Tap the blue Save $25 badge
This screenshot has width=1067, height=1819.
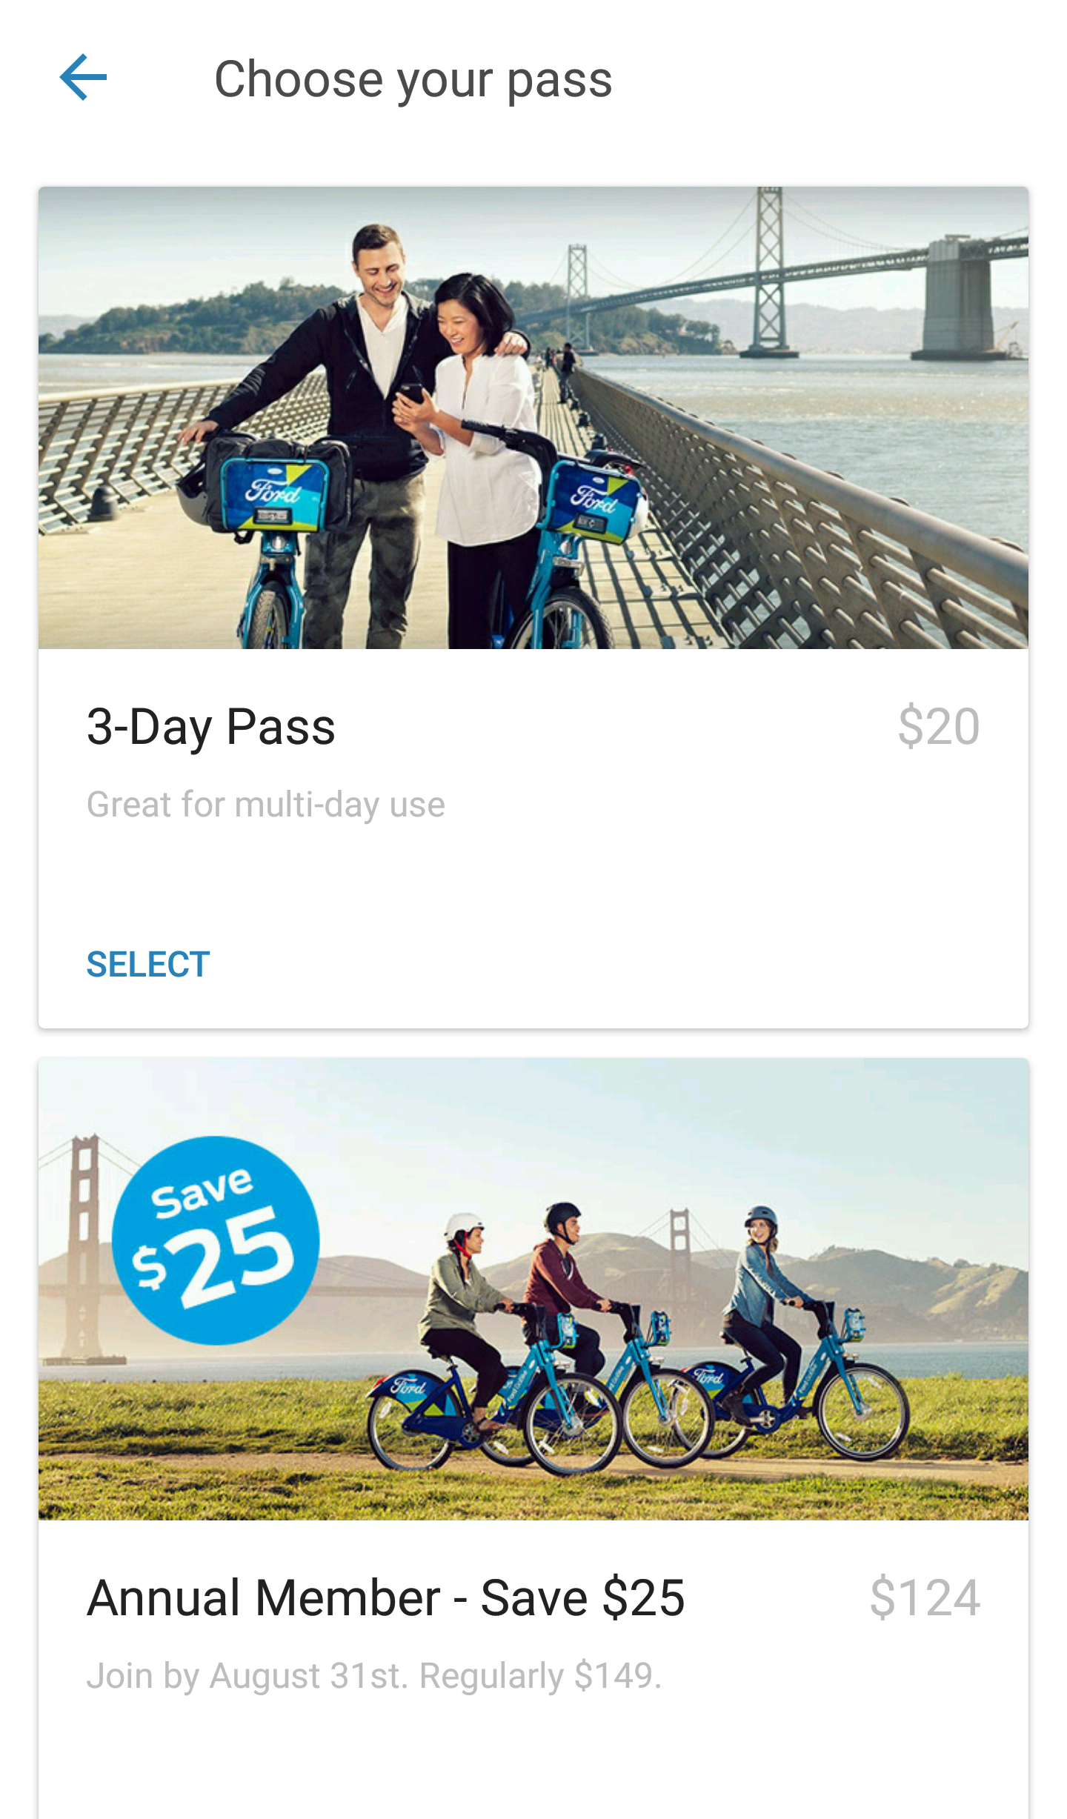(x=216, y=1240)
